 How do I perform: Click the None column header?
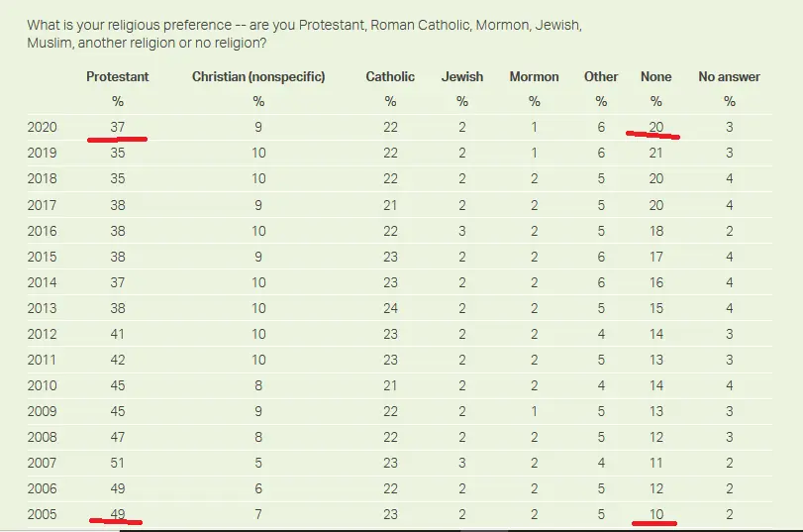tap(655, 77)
